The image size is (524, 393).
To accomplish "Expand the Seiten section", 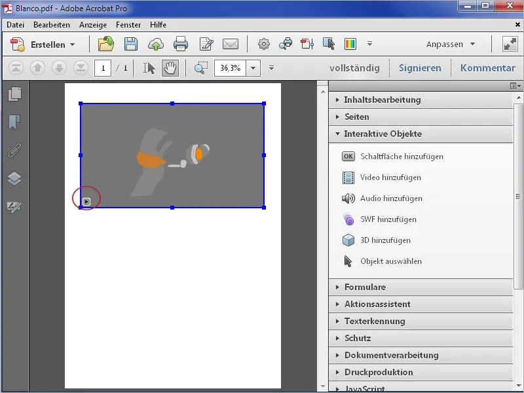I will (x=421, y=117).
